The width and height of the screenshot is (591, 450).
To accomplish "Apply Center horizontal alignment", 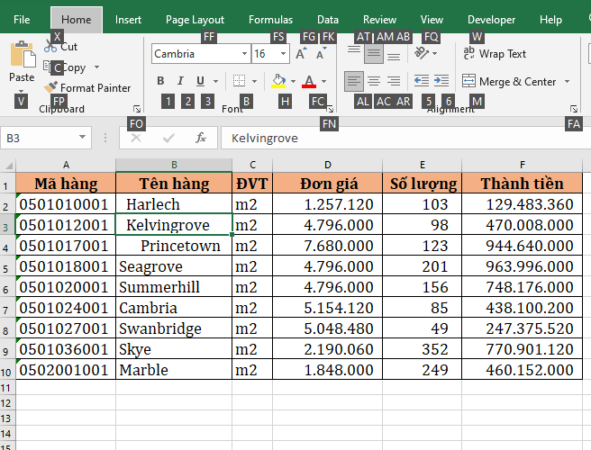I will pyautogui.click(x=374, y=81).
